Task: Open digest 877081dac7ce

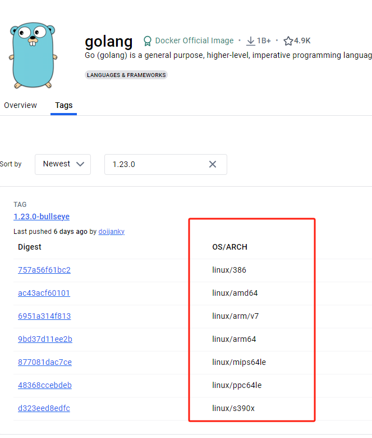Action: pos(45,362)
